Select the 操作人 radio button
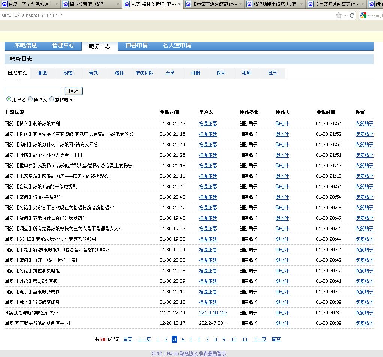 pyautogui.click(x=30, y=99)
